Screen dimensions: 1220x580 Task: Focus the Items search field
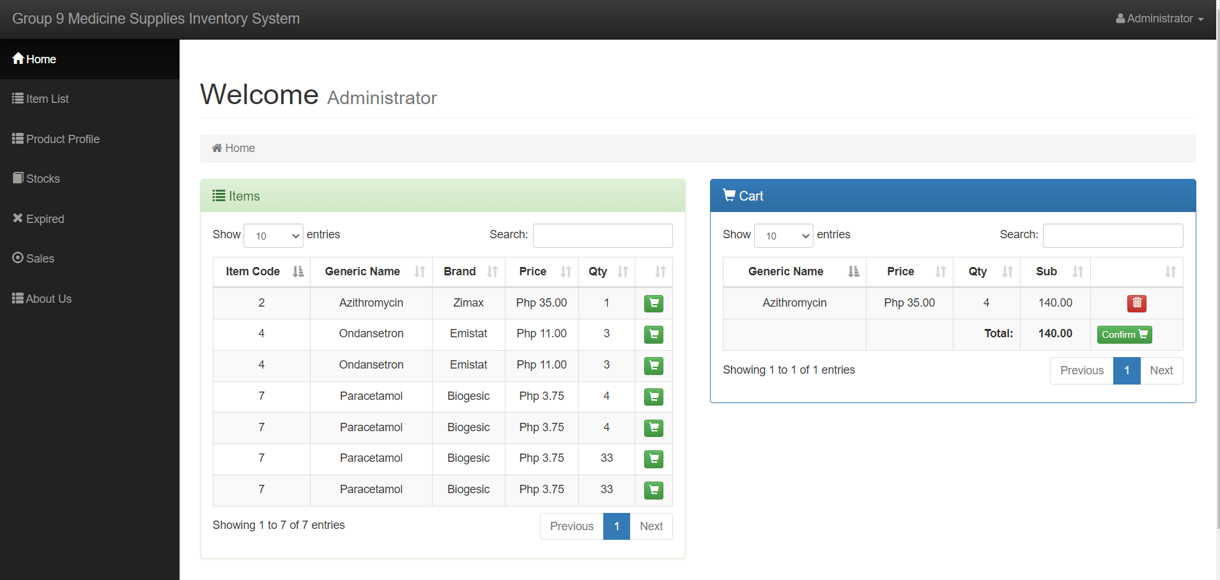(x=603, y=236)
